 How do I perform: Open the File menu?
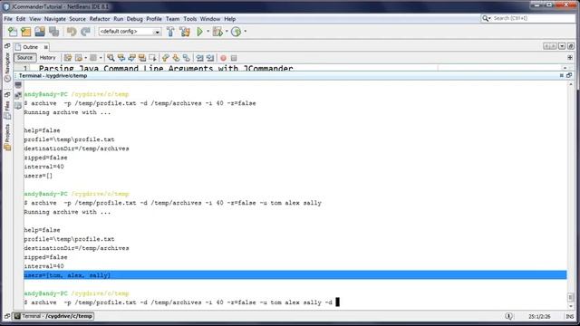coord(8,19)
